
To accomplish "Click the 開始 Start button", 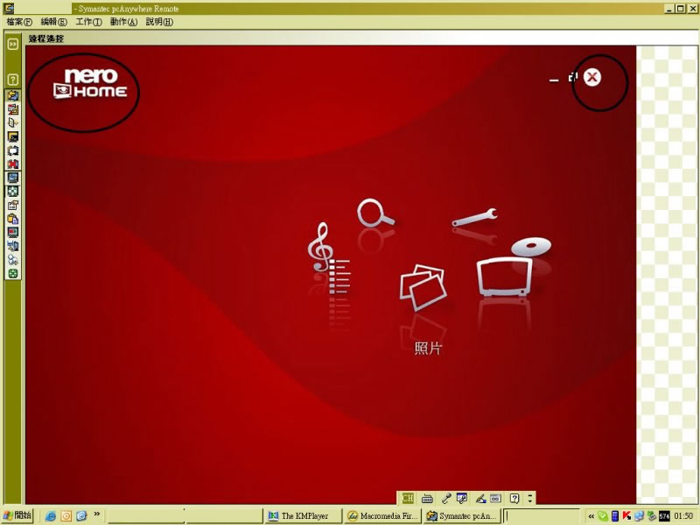I will pyautogui.click(x=17, y=515).
